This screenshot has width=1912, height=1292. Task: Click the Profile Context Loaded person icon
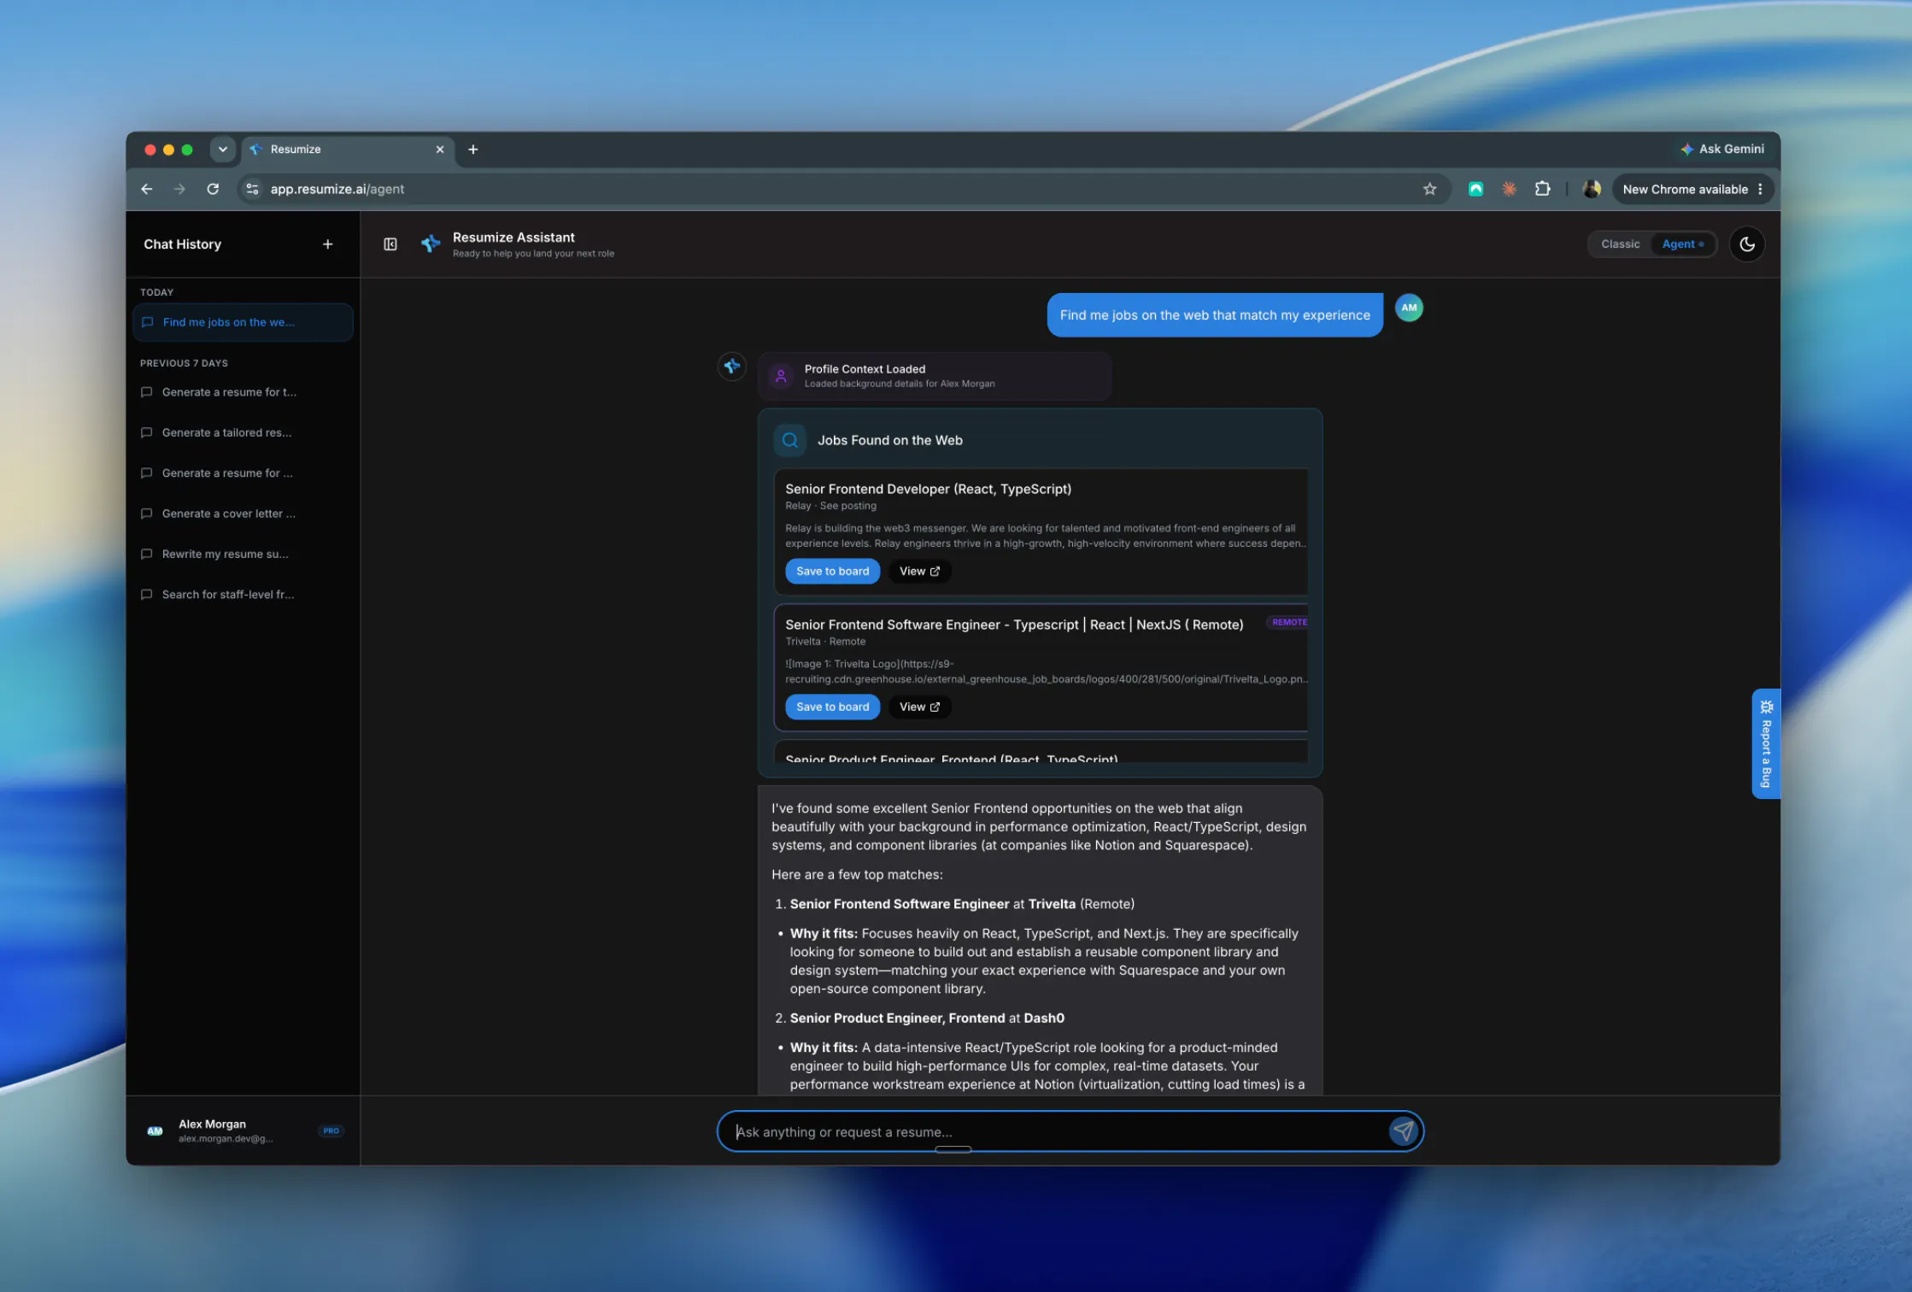tap(780, 376)
